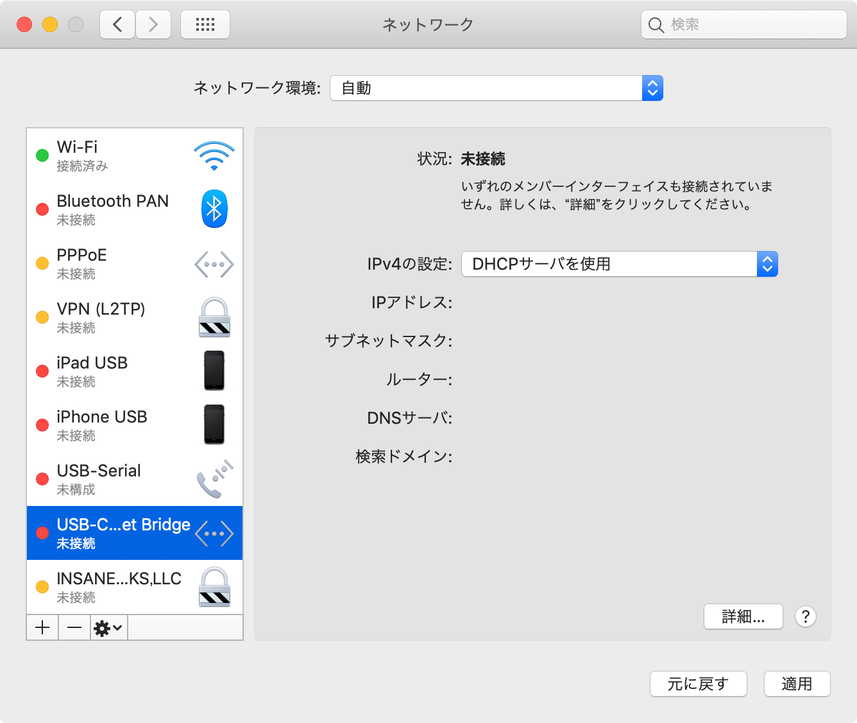The height and width of the screenshot is (723, 857).
Task: Click the 未構成 status under USB-Serial
Action: coord(76,490)
